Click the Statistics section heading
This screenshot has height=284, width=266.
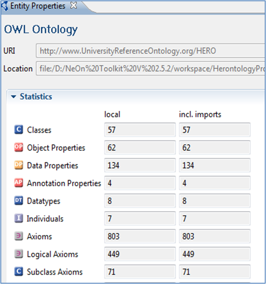[36, 97]
